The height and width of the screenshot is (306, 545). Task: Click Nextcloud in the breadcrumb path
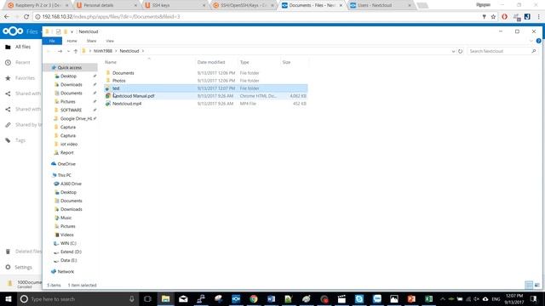tap(129, 51)
